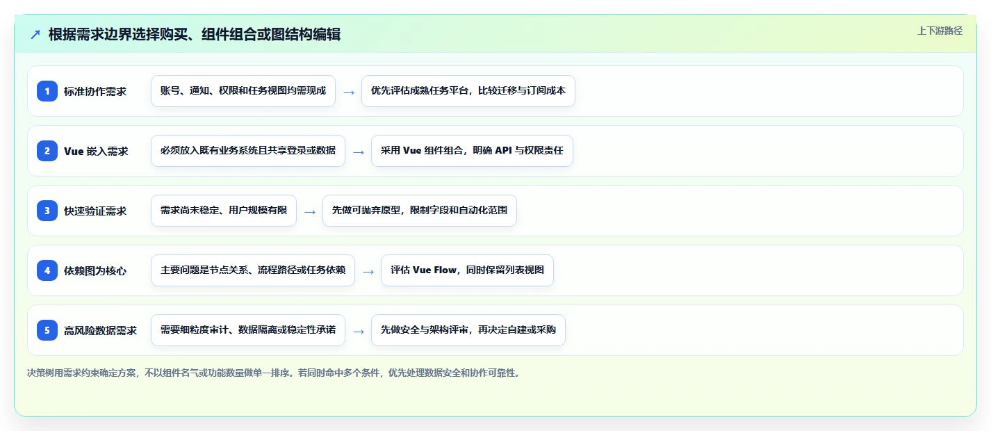The image size is (991, 431).
Task: Click the diagonal arrow icon beside the title
Action: [x=35, y=34]
